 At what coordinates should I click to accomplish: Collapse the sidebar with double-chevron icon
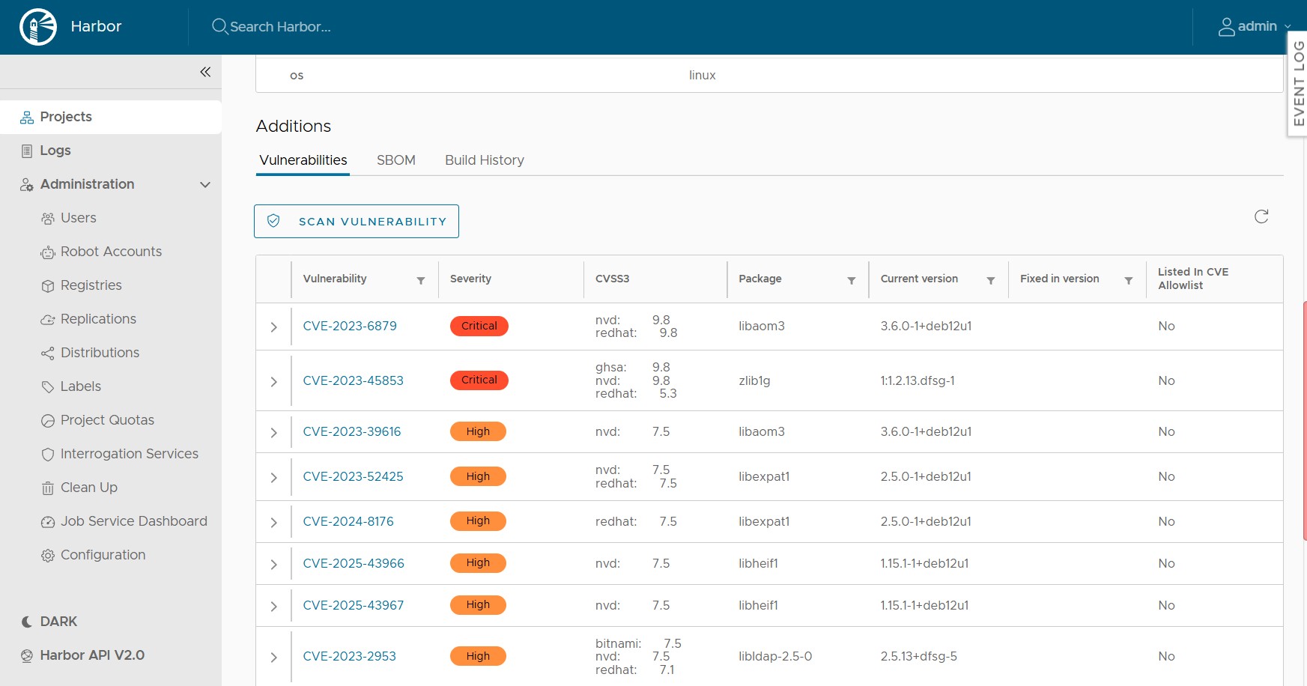(205, 72)
